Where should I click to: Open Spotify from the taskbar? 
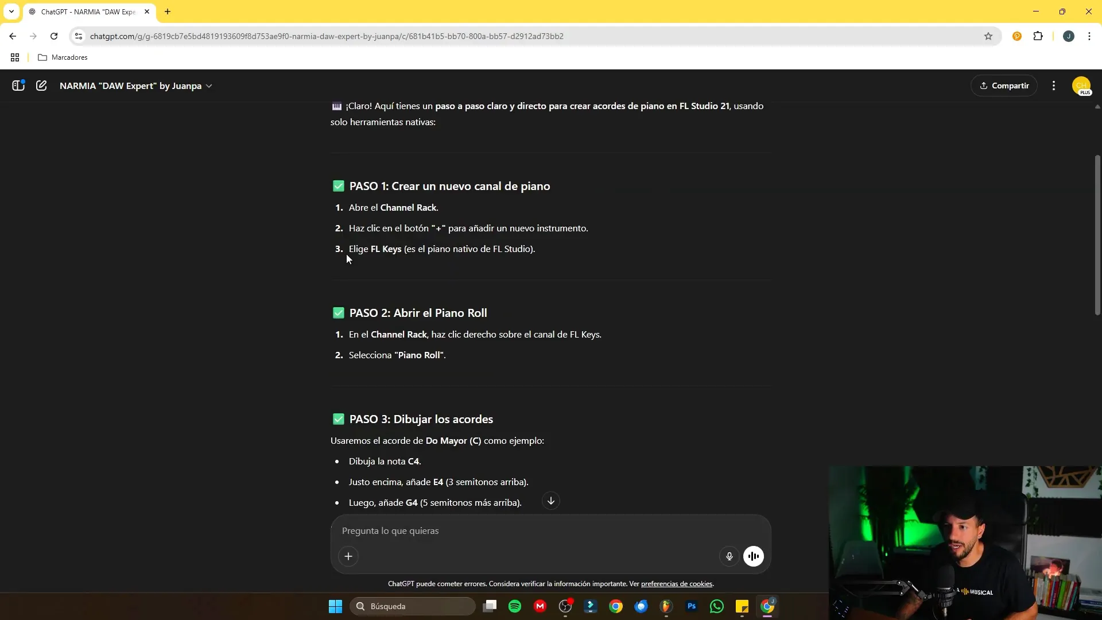[515, 606]
